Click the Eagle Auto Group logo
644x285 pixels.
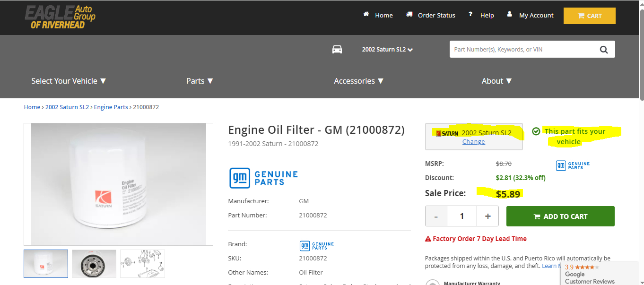pos(60,17)
